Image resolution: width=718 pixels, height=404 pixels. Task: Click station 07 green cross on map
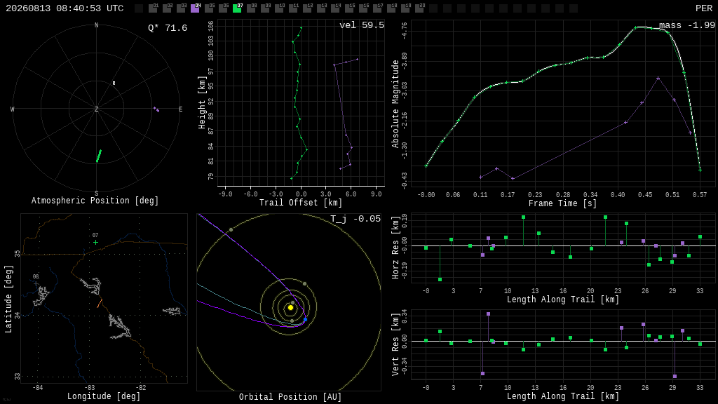[95, 242]
